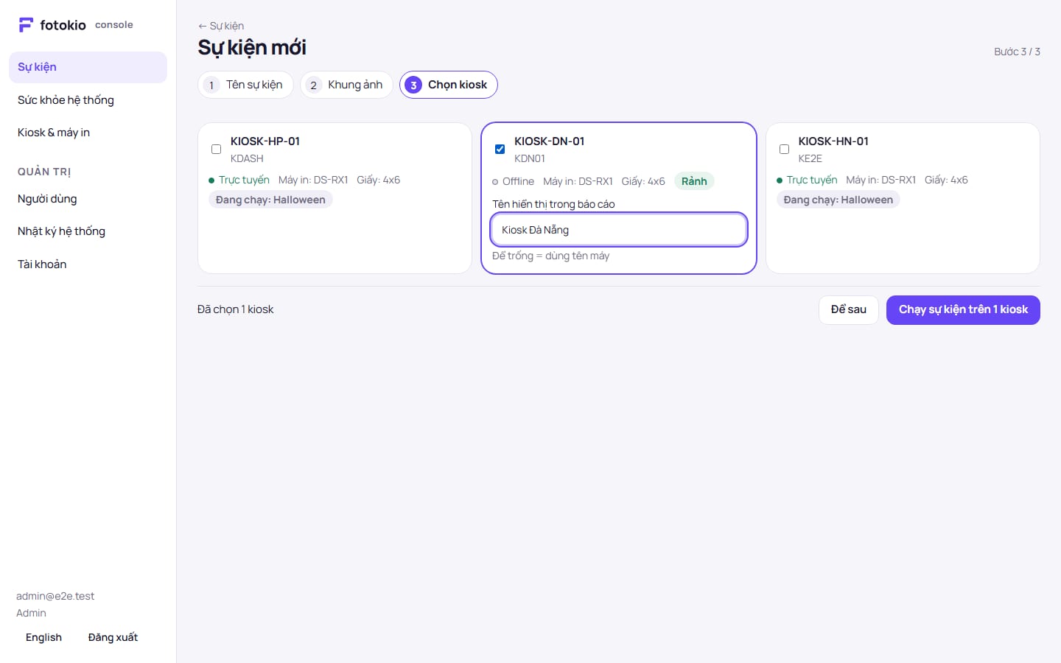Click the Để trống = dùng tên máy hint
Viewport: 1061px width, 663px height.
pos(551,256)
